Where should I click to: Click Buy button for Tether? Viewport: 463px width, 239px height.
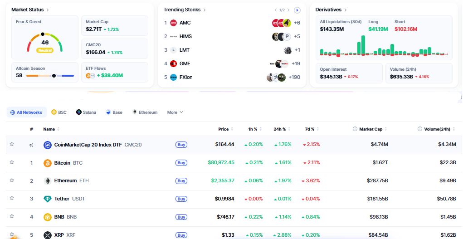point(181,199)
